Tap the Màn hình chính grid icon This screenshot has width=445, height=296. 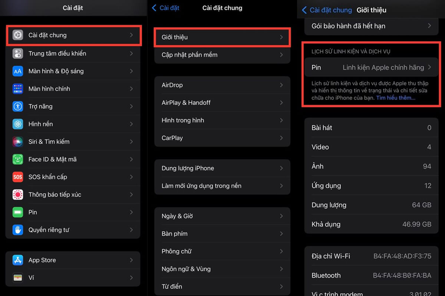(x=18, y=89)
